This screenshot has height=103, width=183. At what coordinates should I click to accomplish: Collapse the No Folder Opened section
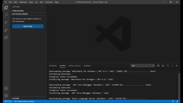click(28, 14)
